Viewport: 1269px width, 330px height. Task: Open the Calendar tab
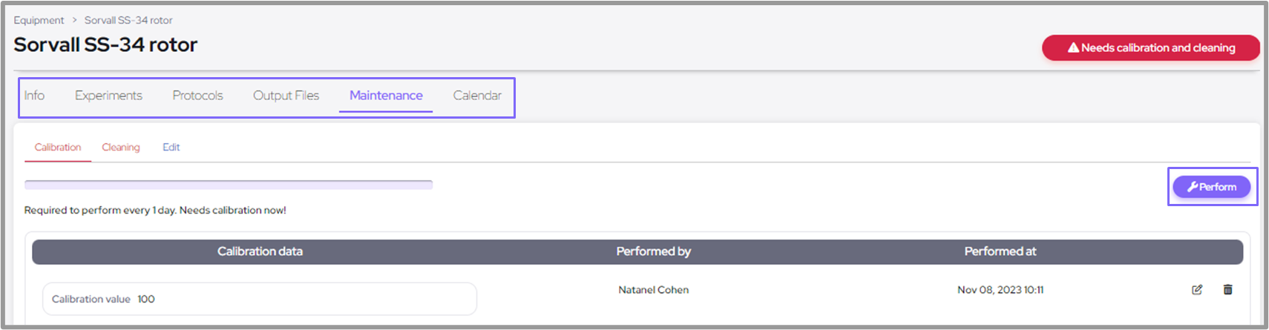(477, 96)
